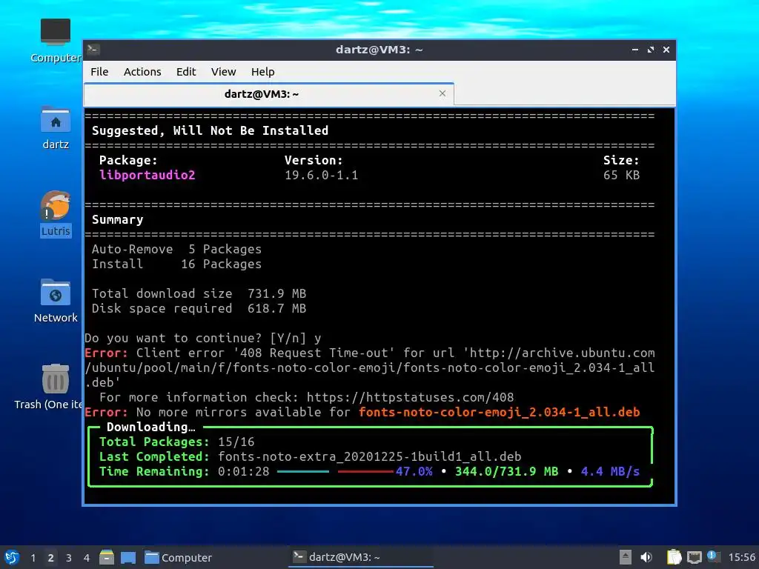Click the show desktop icon in the panel
This screenshot has height=569, width=759.
tap(128, 557)
